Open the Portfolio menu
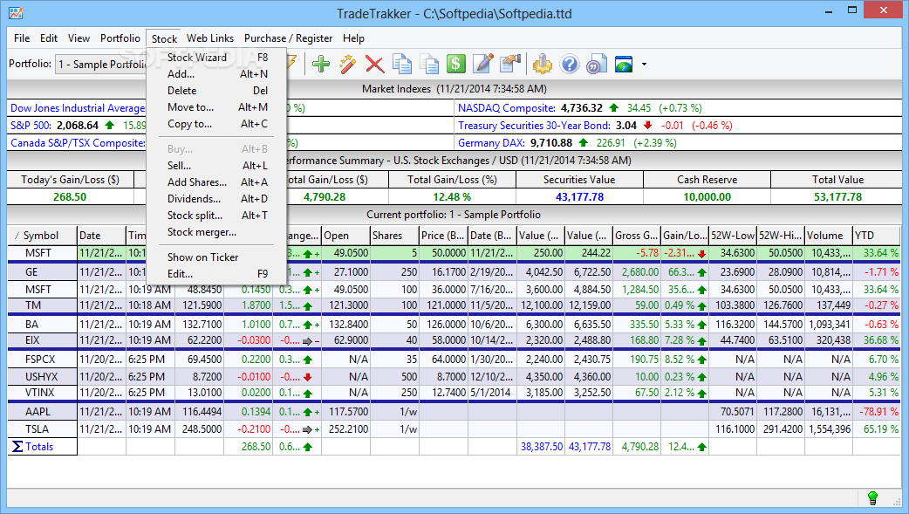Viewport: 909px width, 514px height. (120, 38)
